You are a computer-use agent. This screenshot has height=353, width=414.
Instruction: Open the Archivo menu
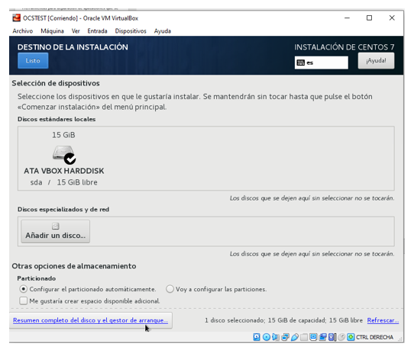[x=23, y=30]
